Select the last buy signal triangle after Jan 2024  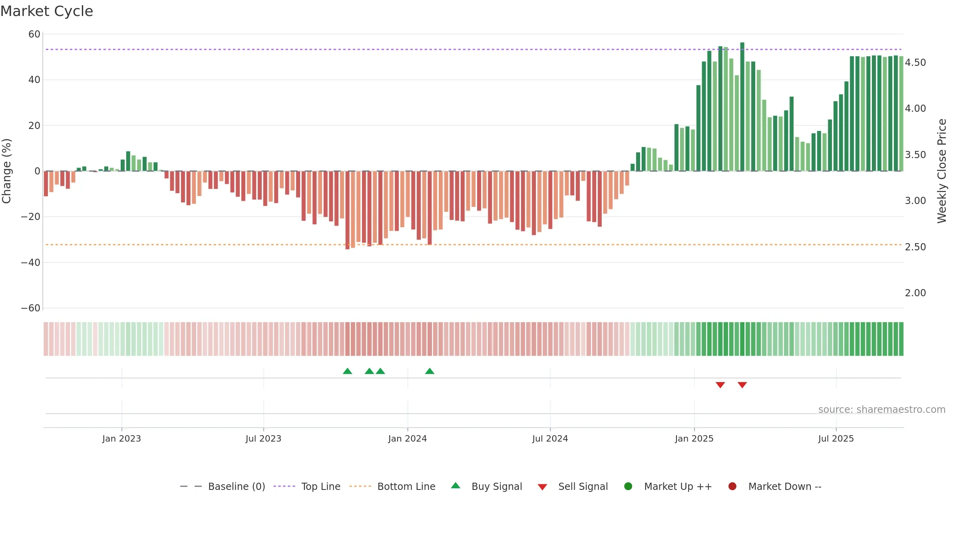tap(430, 371)
